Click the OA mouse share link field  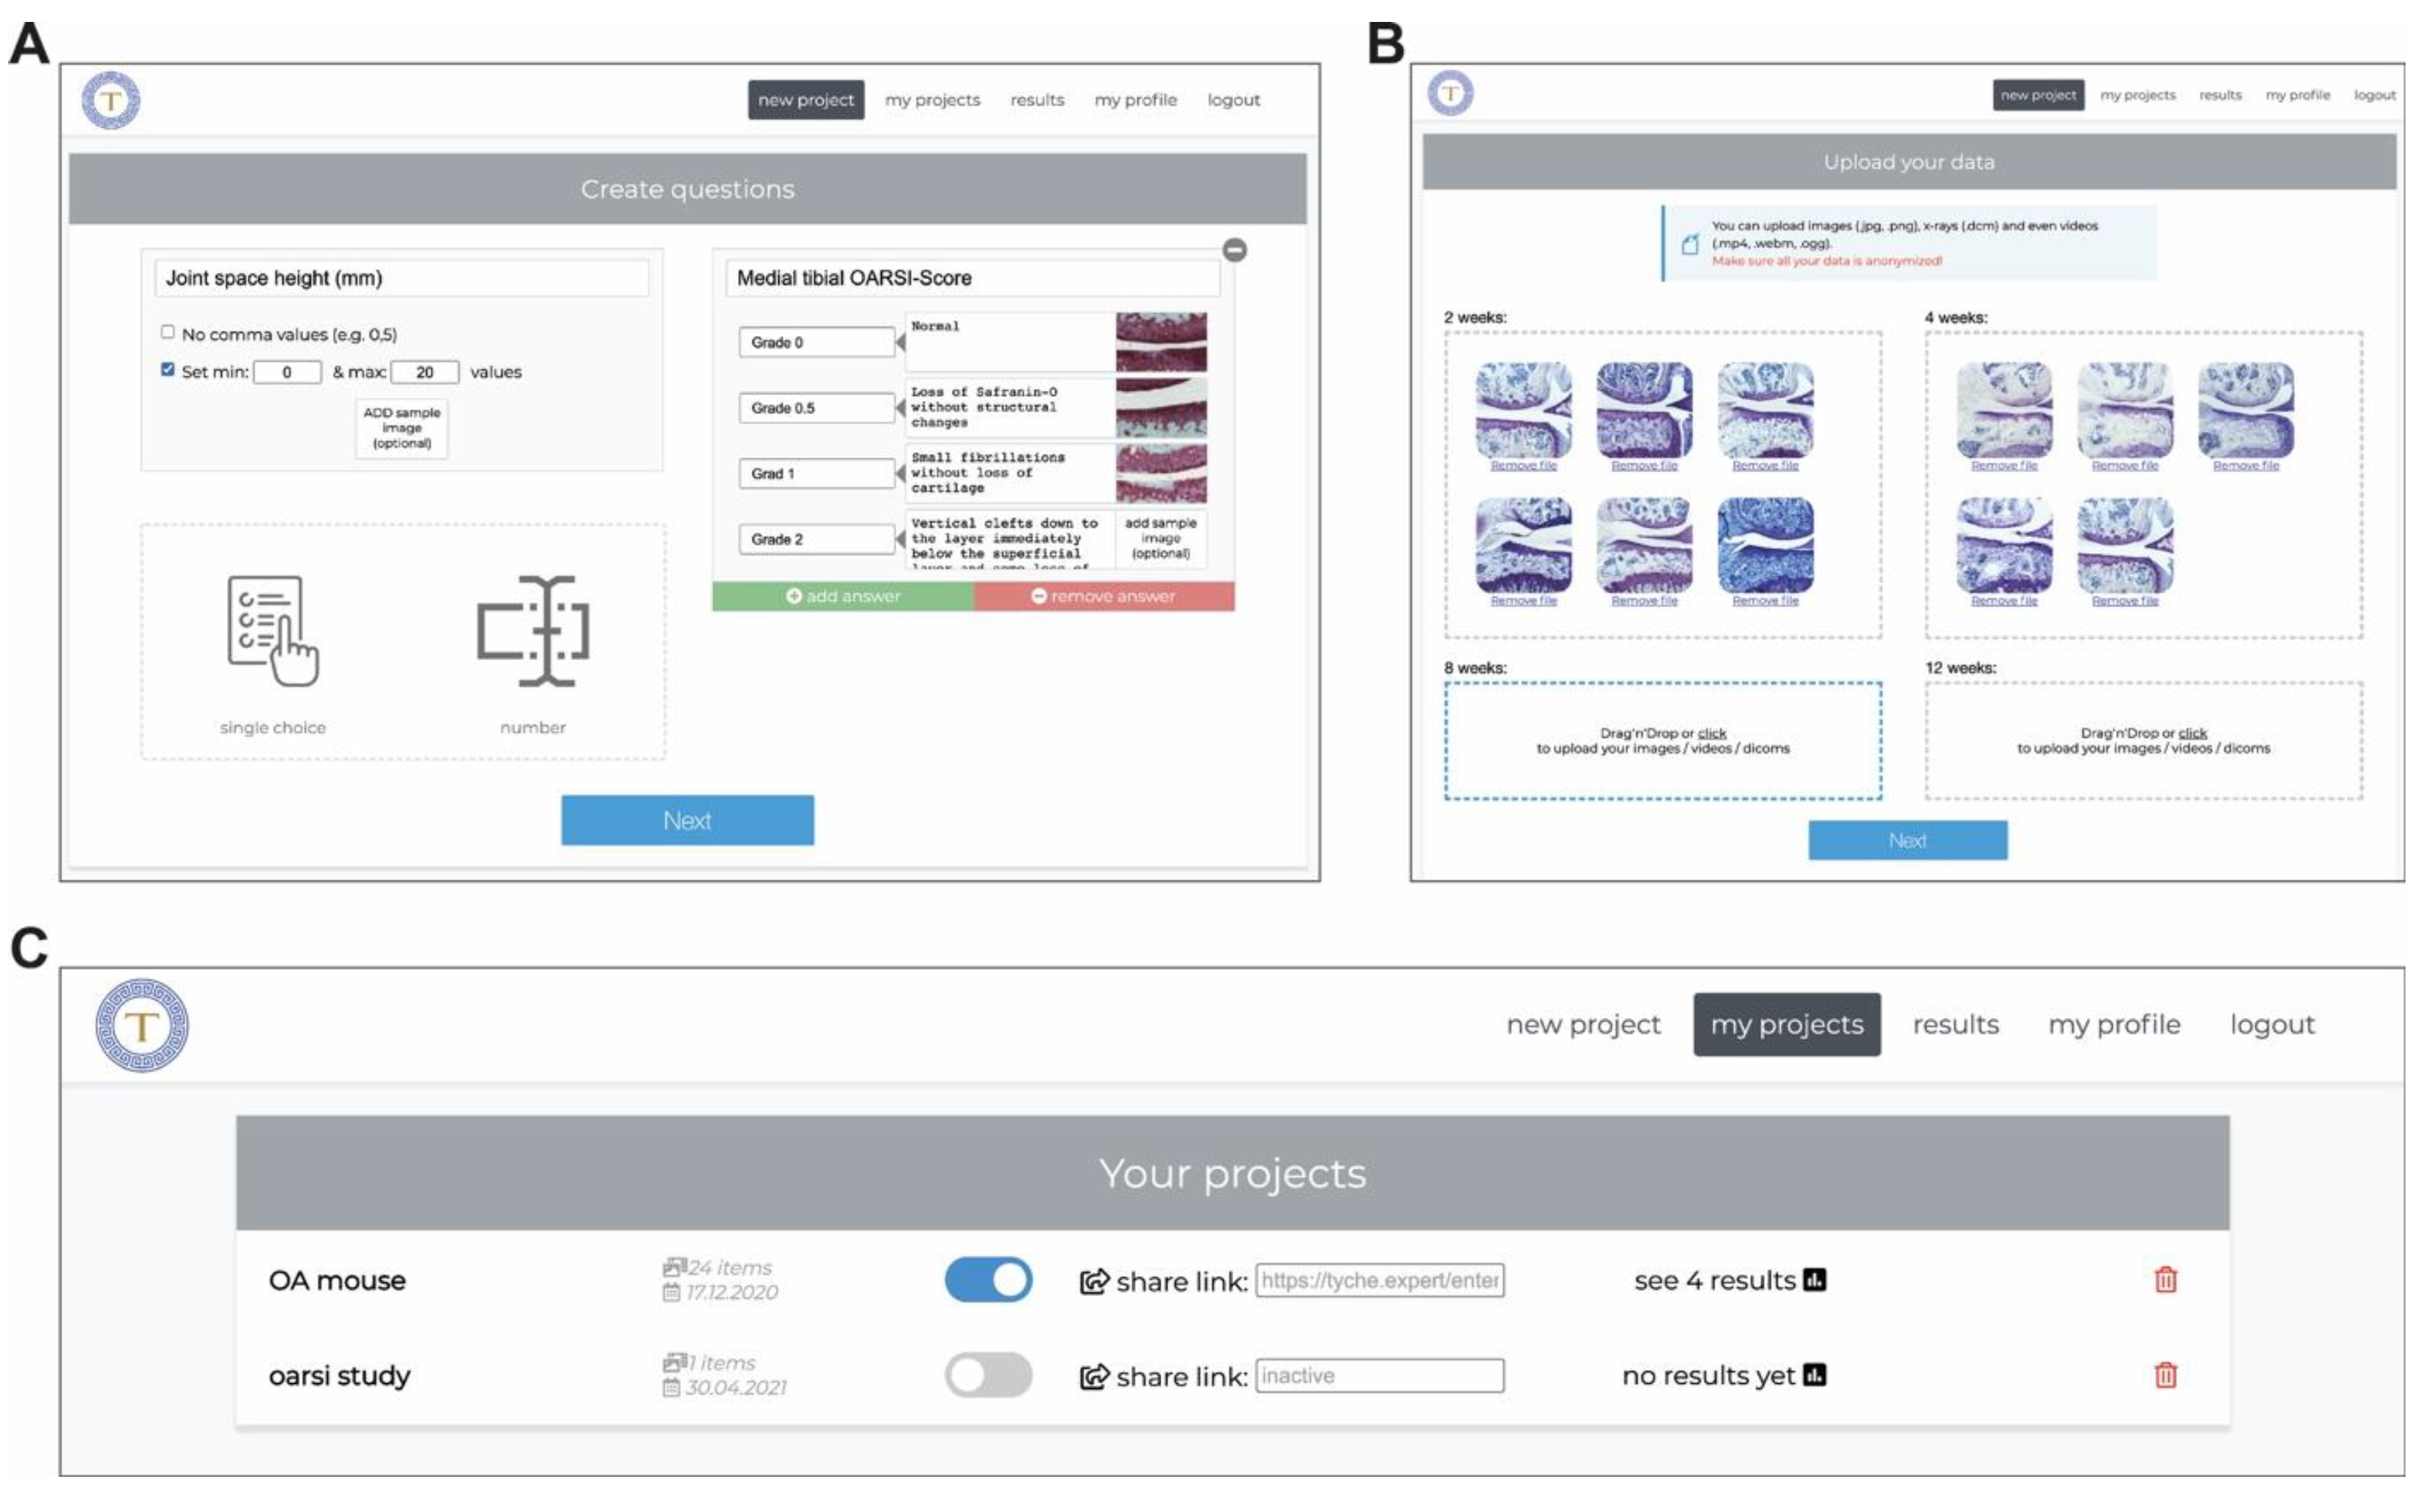[x=1379, y=1280]
